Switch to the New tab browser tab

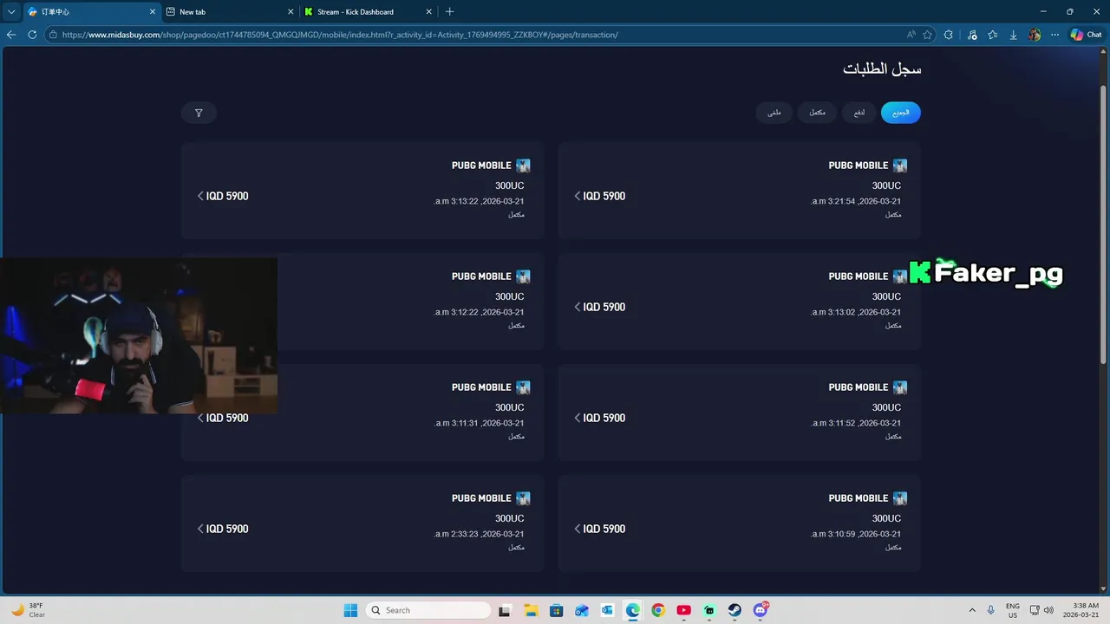[x=229, y=12]
